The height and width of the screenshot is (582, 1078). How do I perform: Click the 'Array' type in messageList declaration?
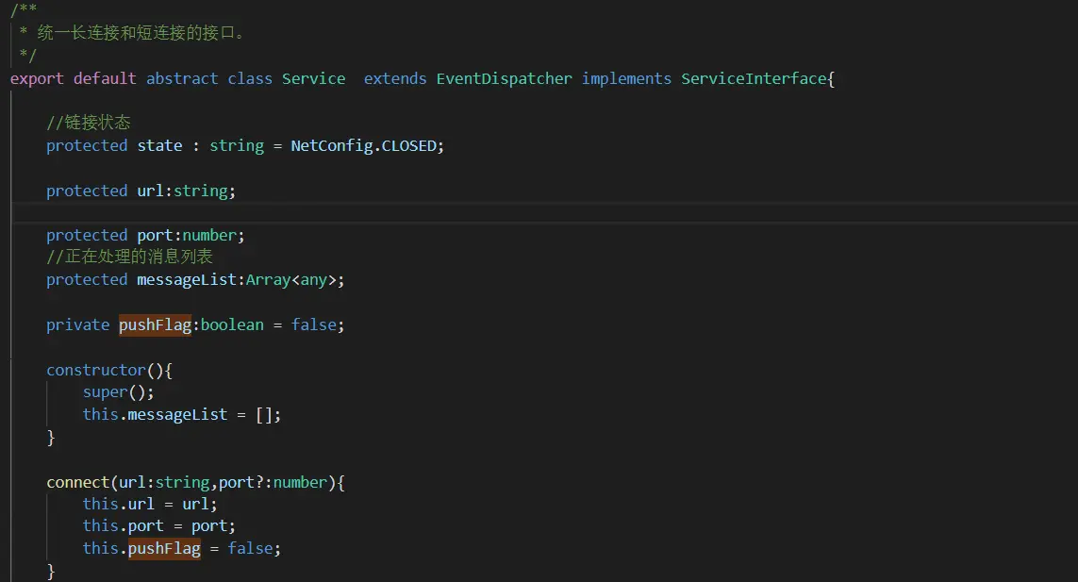click(268, 280)
